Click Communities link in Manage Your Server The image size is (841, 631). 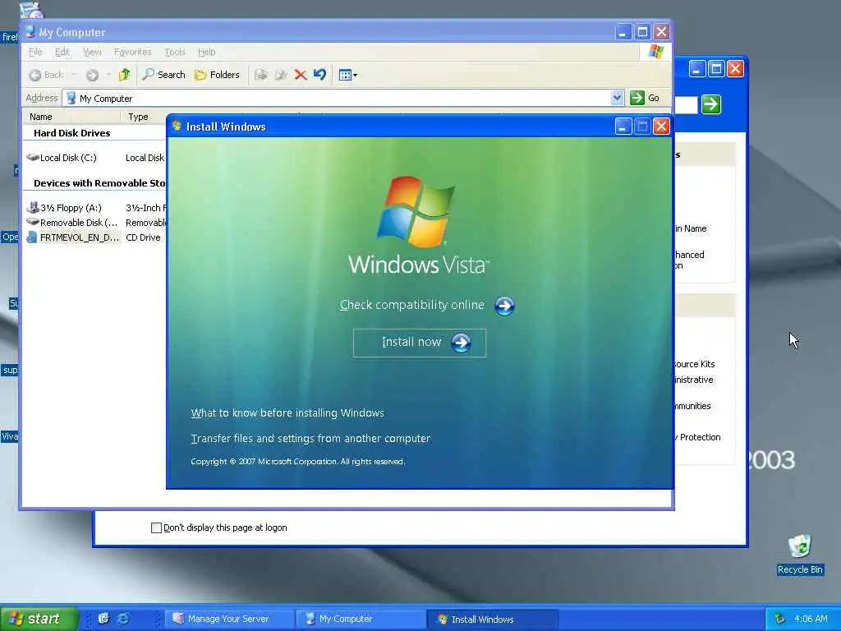[692, 406]
